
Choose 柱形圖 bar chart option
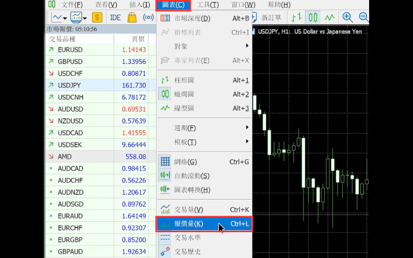click(204, 80)
